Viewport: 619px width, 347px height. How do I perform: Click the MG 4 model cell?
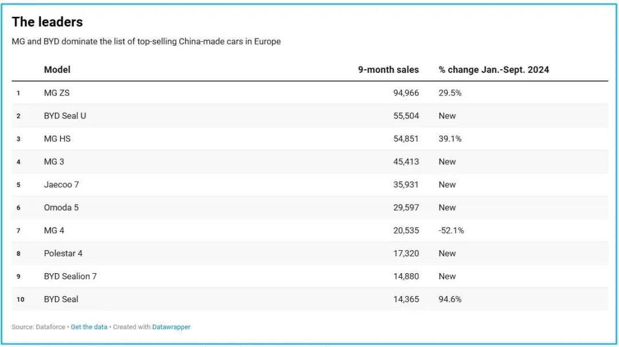pos(54,230)
